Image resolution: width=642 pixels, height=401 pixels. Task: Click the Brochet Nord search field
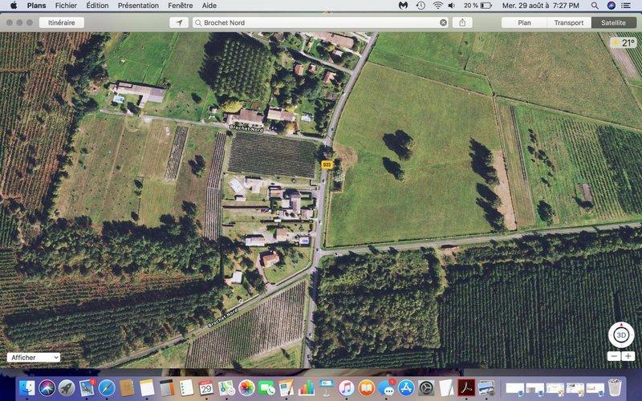coord(317,22)
